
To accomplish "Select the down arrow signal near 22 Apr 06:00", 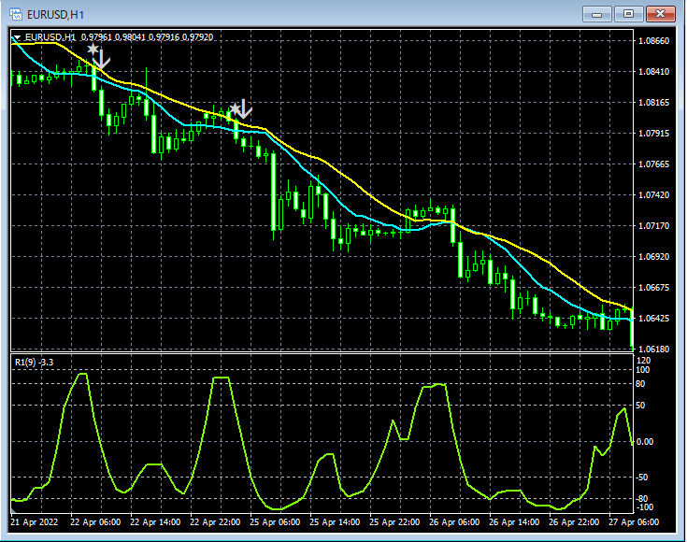I will click(102, 59).
